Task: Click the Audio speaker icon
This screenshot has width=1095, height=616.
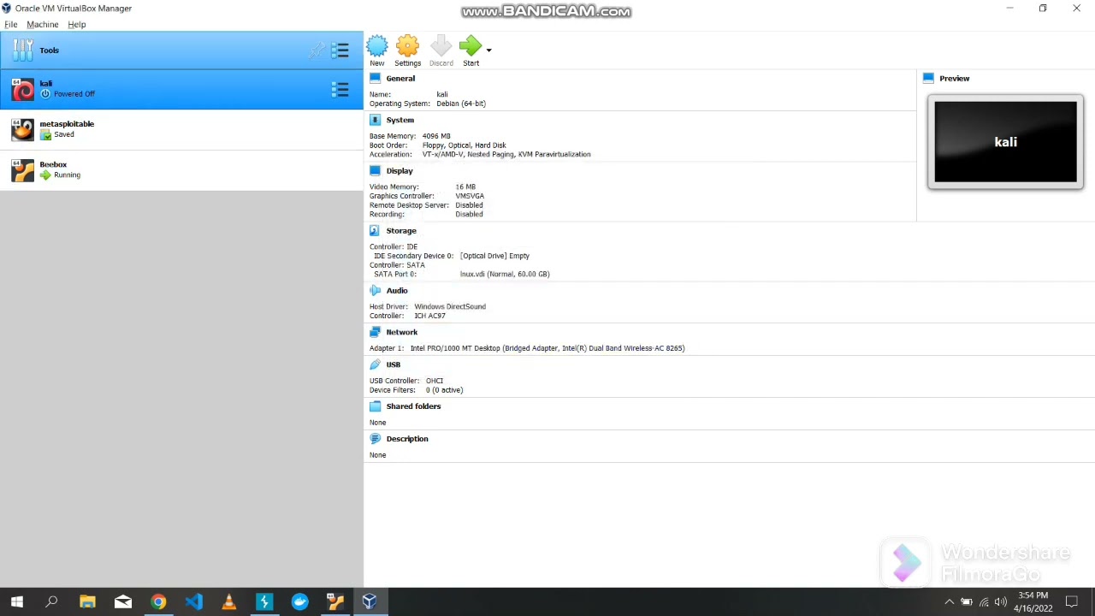Action: [x=375, y=291]
